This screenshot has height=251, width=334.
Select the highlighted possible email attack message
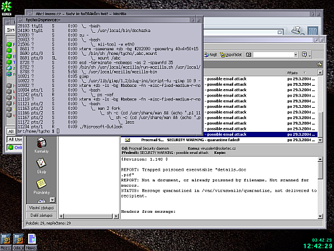pyautogui.click(x=261, y=135)
